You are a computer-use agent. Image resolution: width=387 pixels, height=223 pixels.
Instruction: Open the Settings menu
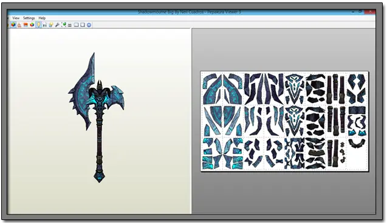tap(29, 18)
